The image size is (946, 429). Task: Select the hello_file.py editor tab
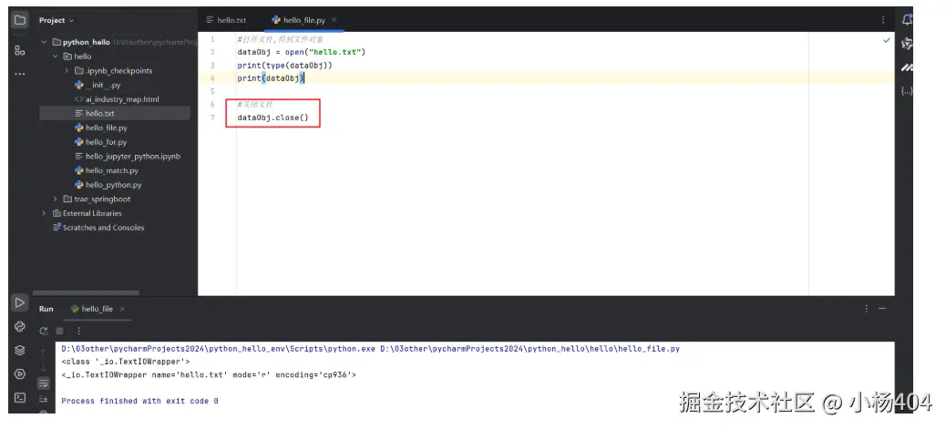(x=304, y=20)
